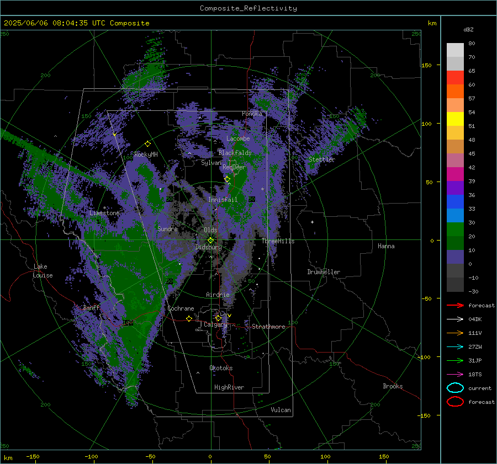
Task: Click the yellow diamond marker above RockyMH
Action: click(x=147, y=144)
